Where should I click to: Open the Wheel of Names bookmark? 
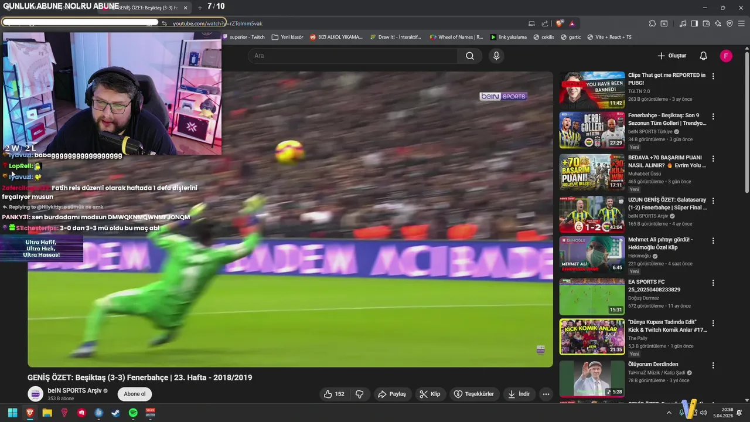coord(456,37)
